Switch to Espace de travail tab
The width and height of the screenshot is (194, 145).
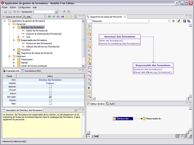[12, 17]
